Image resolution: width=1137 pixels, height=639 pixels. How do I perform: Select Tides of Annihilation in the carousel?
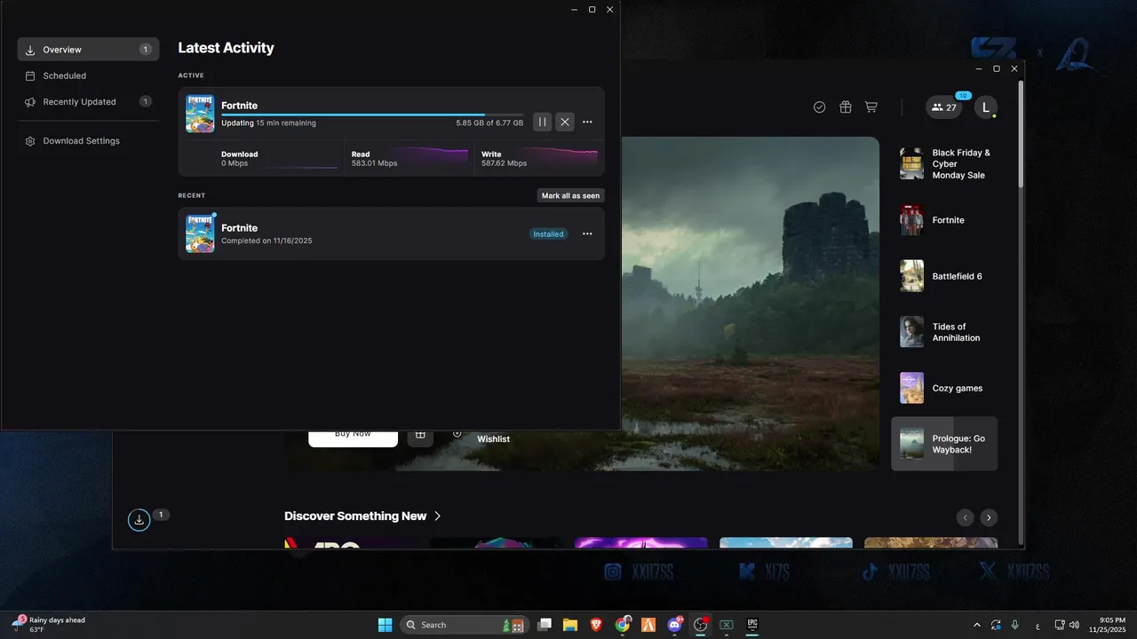pos(944,332)
